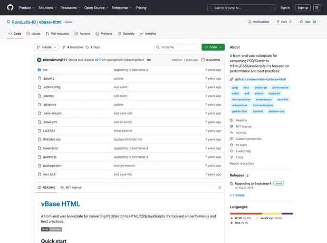Open the github.com/revolabs-io/vbase-html link

(x=260, y=79)
